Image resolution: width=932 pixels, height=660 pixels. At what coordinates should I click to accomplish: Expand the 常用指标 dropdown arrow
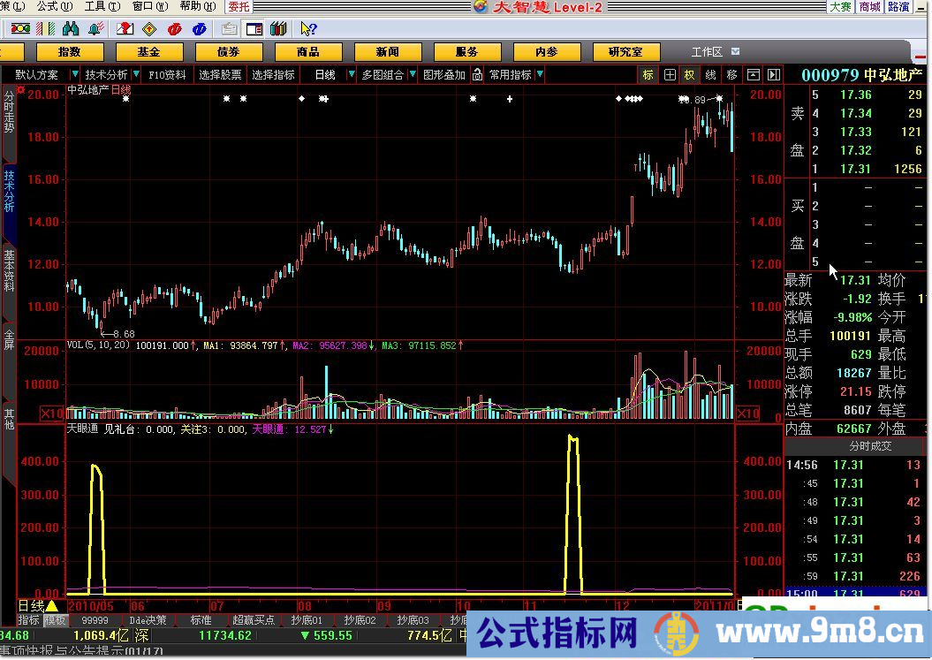tap(540, 75)
